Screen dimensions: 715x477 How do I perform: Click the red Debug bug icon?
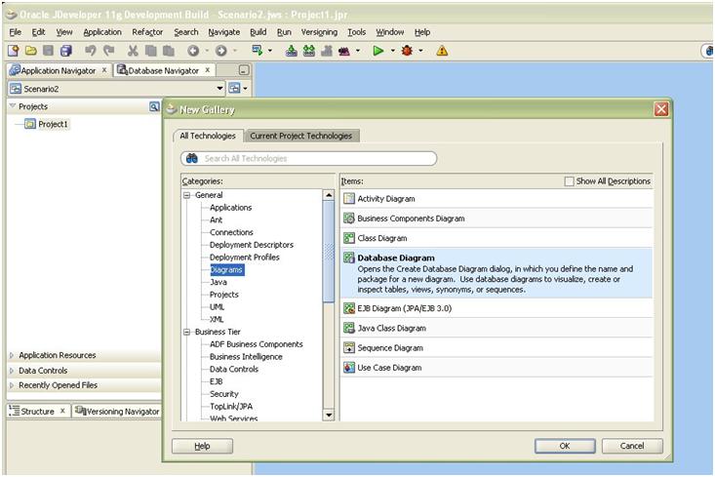pyautogui.click(x=407, y=51)
